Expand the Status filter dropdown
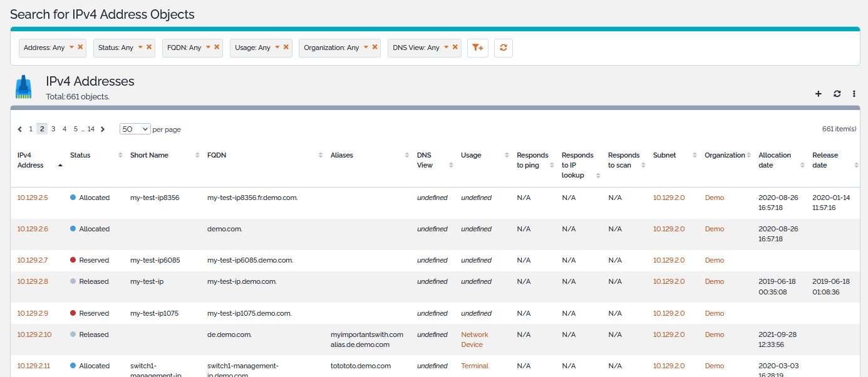868x377 pixels. pos(140,47)
